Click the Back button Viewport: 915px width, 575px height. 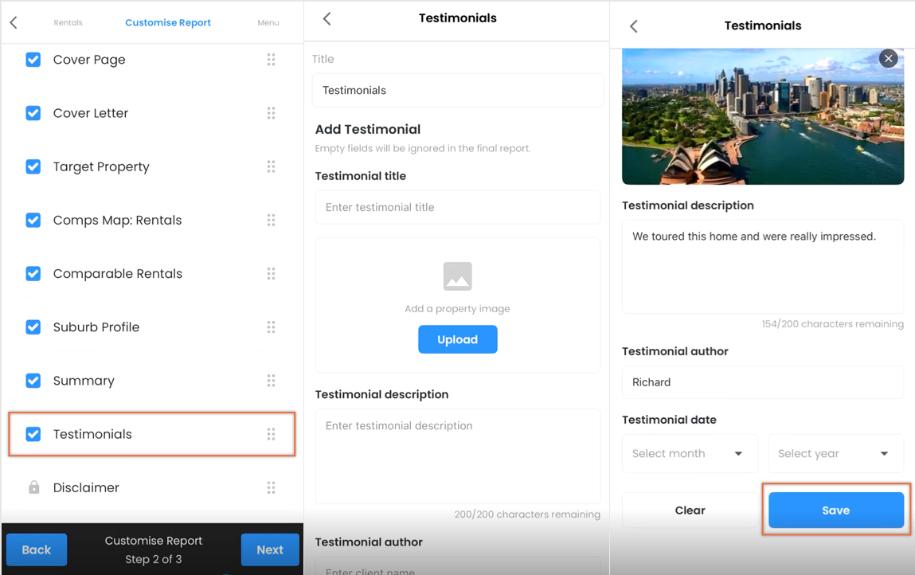tap(37, 550)
